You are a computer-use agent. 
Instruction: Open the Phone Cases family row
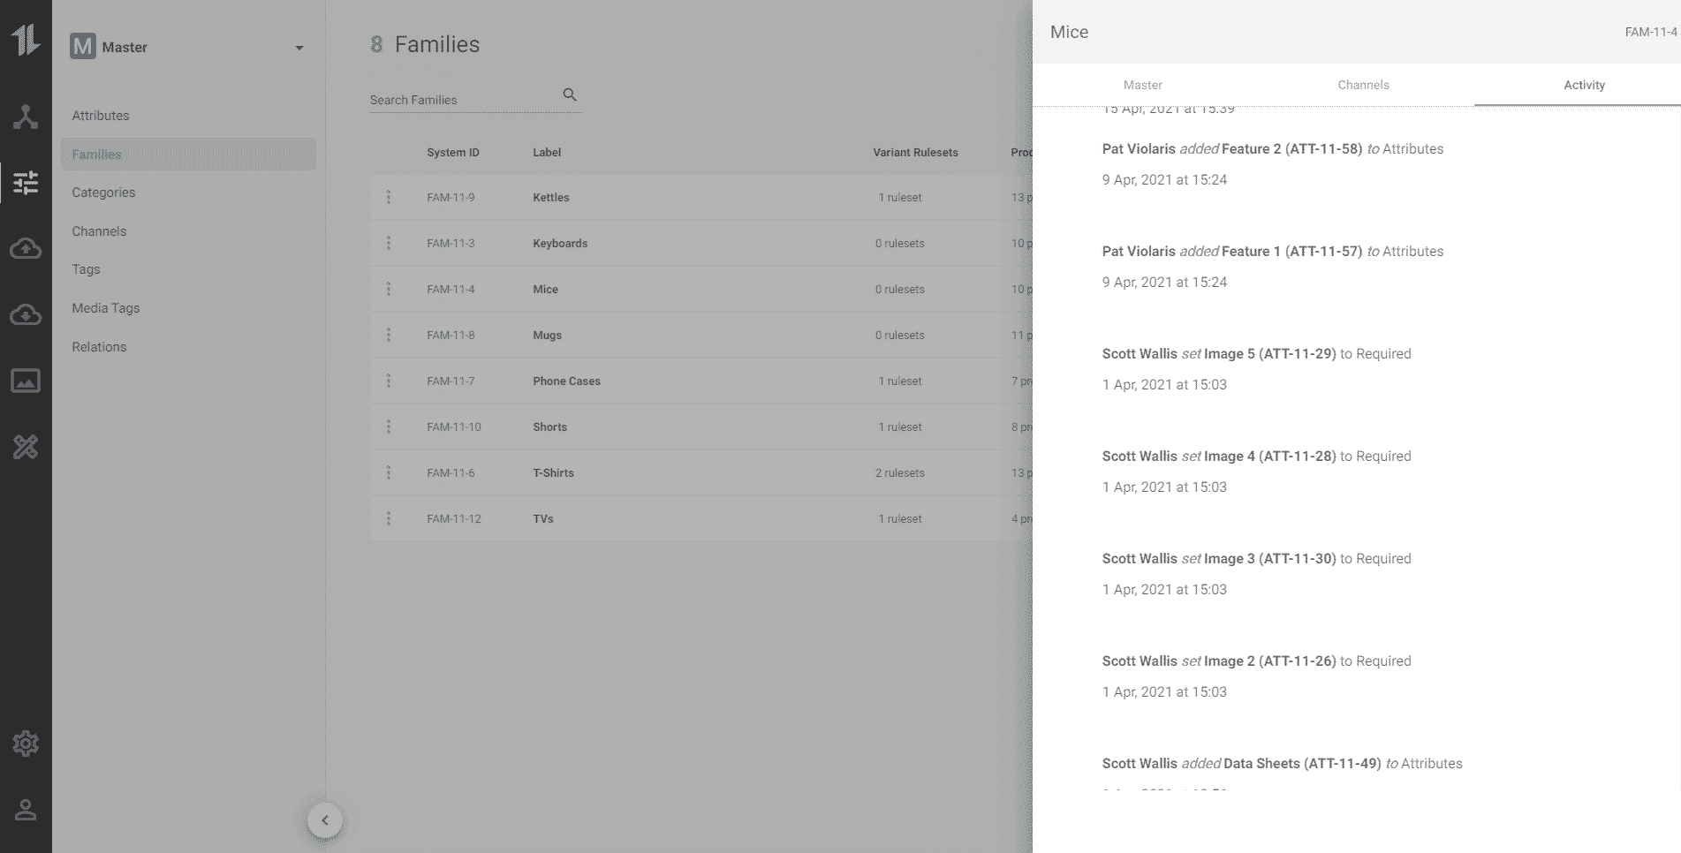(x=701, y=381)
